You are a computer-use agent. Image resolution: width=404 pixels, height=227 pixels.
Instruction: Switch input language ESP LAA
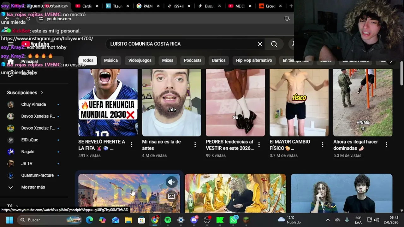coord(358,220)
